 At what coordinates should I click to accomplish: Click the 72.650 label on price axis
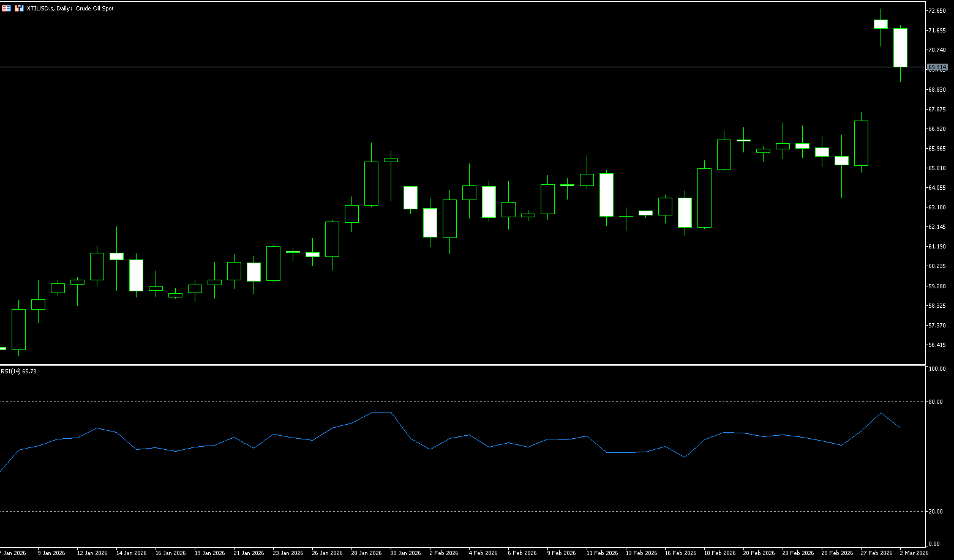[x=937, y=11]
